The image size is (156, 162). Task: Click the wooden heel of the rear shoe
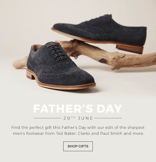pos(130,49)
